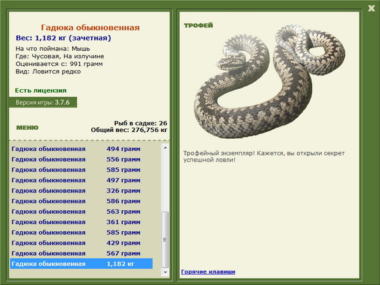This screenshot has height=285, width=380.
Task: Click the Гадюка обыкновенная heading
Action: point(90,28)
